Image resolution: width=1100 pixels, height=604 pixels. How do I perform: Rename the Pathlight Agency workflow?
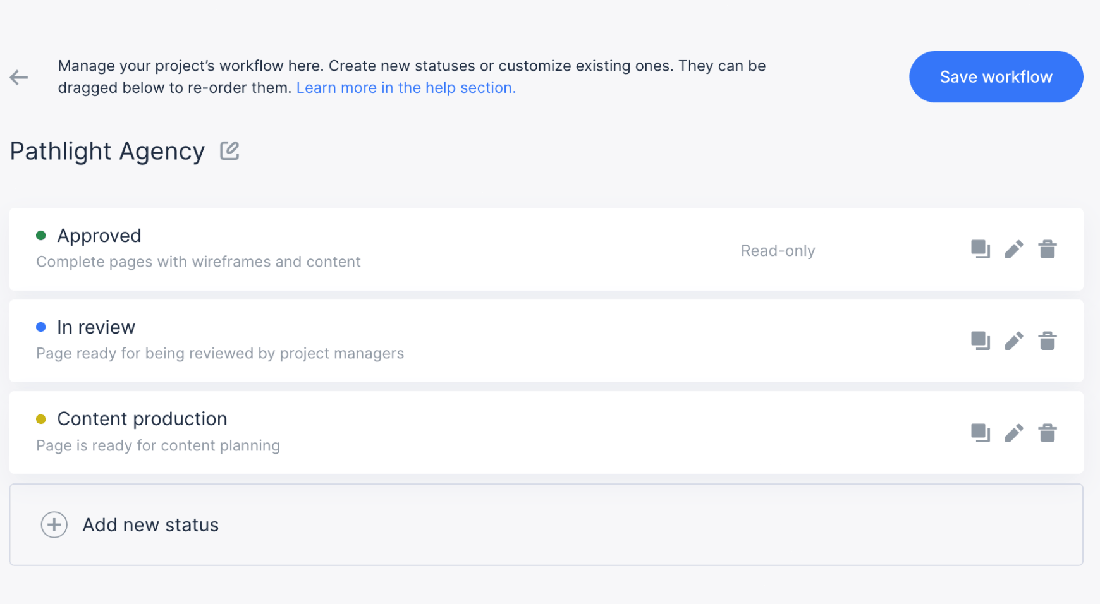[x=230, y=150]
